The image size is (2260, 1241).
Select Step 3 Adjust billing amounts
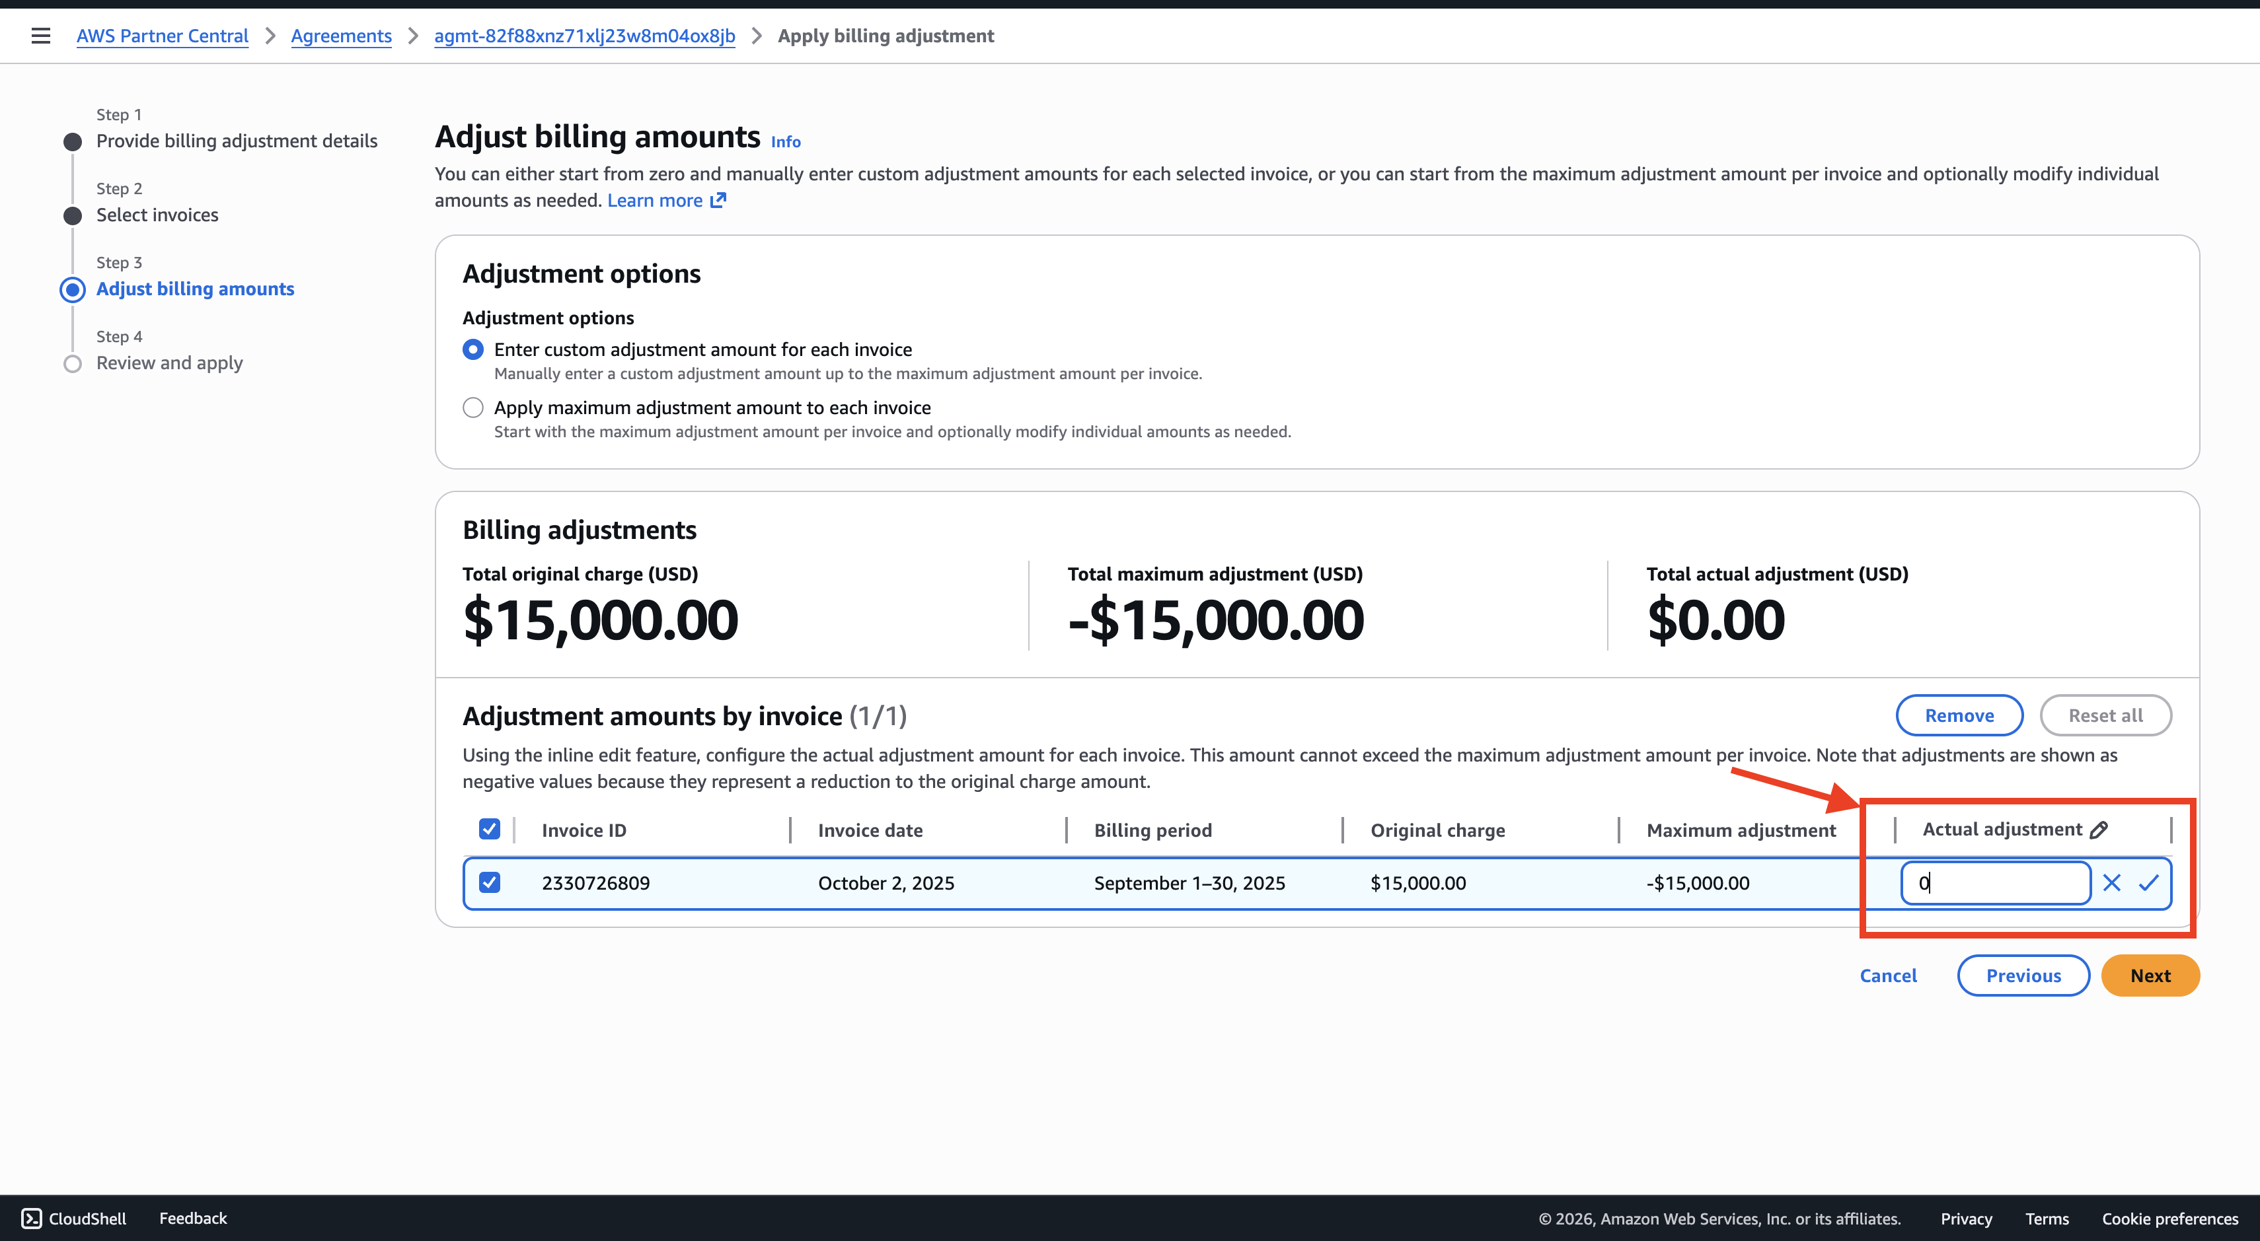pos(195,289)
